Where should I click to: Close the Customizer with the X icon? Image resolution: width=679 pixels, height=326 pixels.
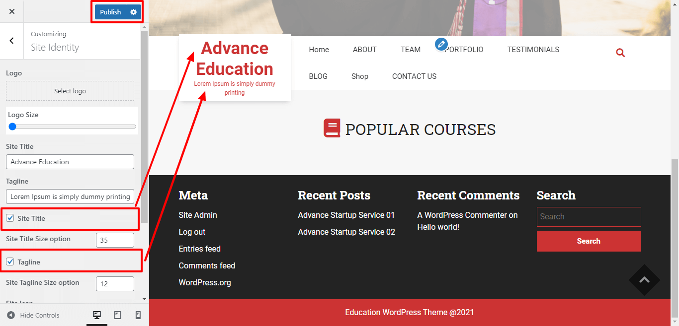click(12, 11)
